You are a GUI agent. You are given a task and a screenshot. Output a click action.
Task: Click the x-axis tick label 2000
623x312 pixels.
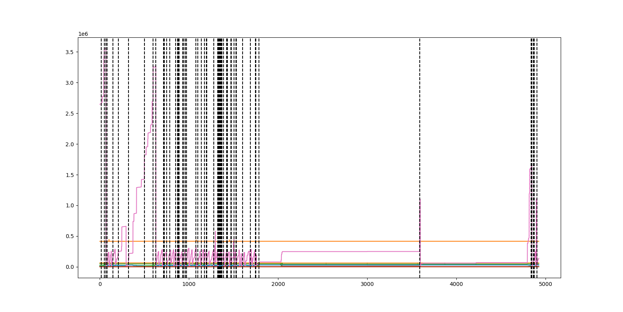tap(278, 284)
